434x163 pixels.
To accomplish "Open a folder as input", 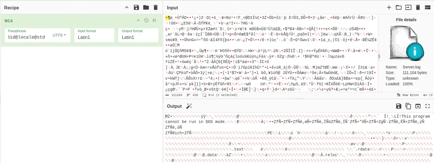I will [x=398, y=7].
